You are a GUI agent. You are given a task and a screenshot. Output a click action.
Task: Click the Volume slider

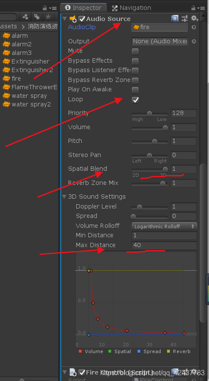coord(149,128)
